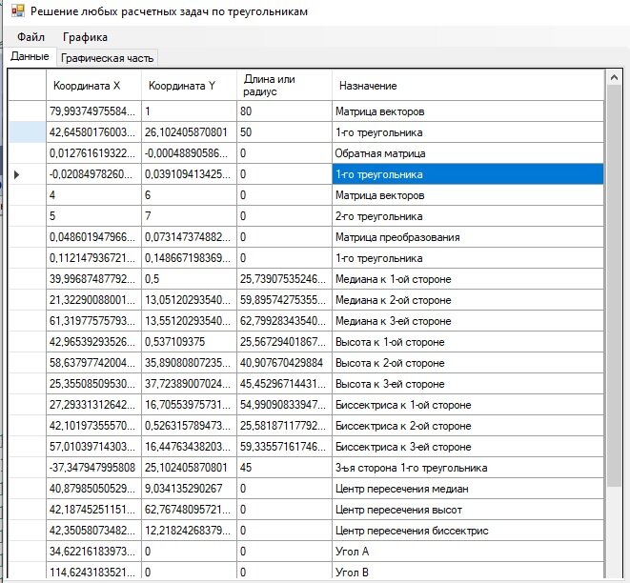Open the Файл menu
This screenshot has height=583, width=630.
click(30, 37)
